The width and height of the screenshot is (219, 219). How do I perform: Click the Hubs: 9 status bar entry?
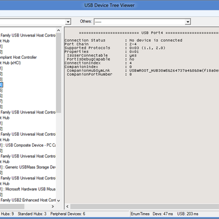[x=7, y=214]
